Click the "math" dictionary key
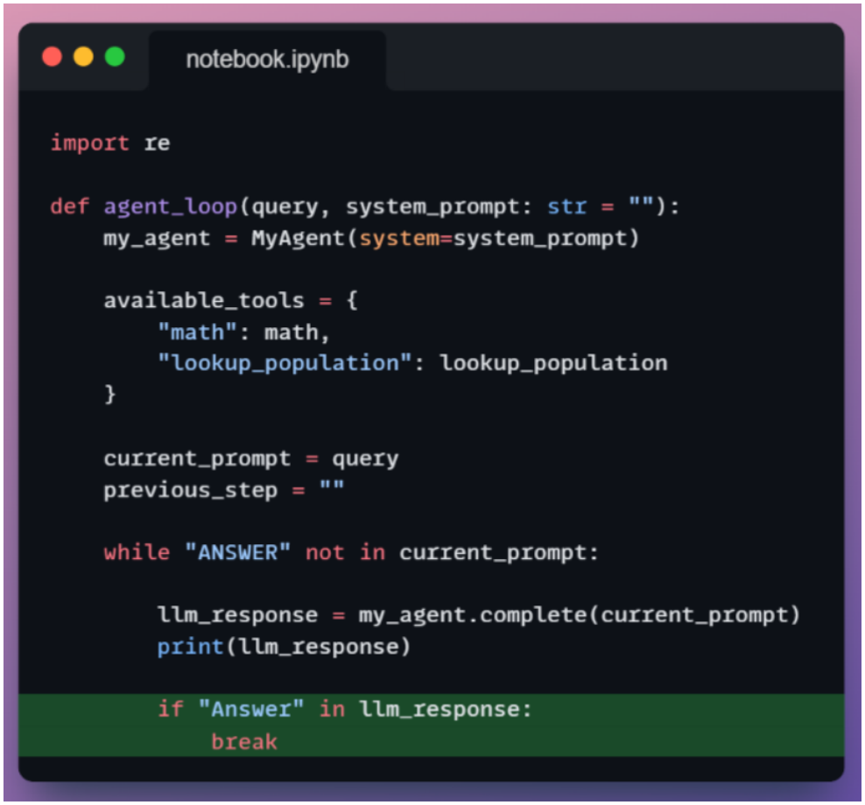Image resolution: width=865 pixels, height=805 pixels. (x=198, y=332)
